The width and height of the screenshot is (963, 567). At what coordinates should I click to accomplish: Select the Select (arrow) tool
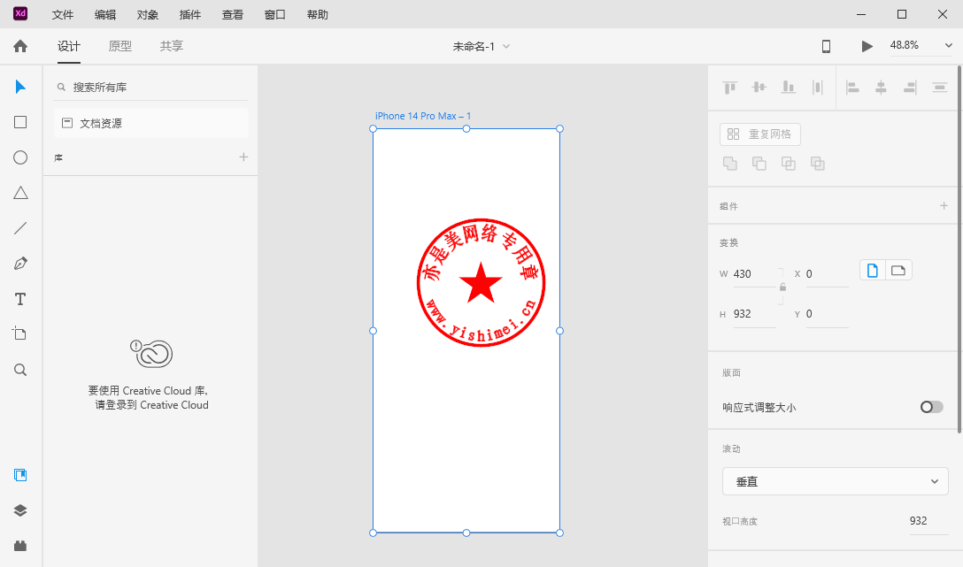(x=20, y=87)
